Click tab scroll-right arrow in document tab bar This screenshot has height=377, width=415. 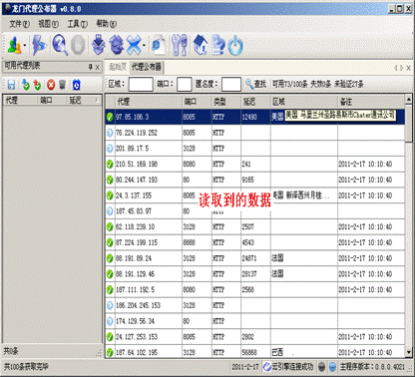pyautogui.click(x=402, y=68)
